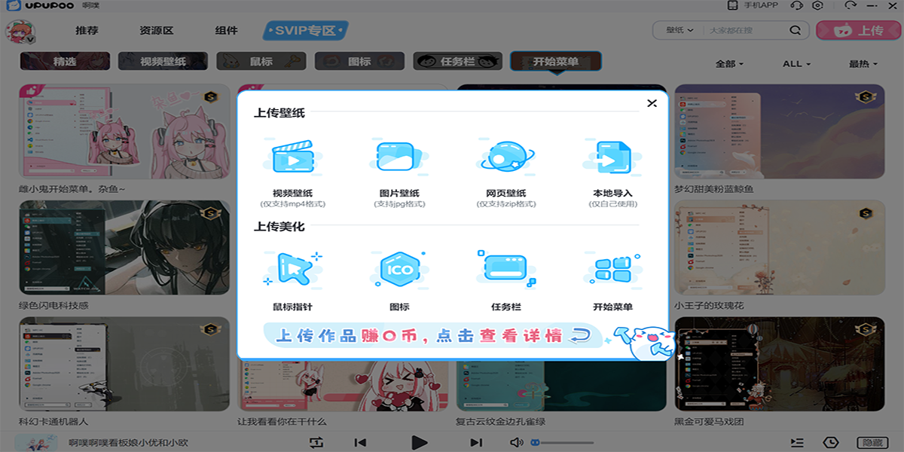The height and width of the screenshot is (452, 904).
Task: Open the SVIP专区 section
Action: pos(304,31)
